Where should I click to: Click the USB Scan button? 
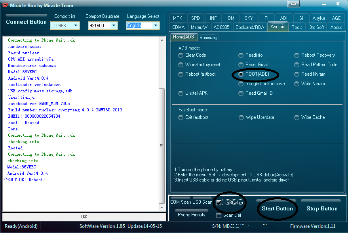point(202,202)
